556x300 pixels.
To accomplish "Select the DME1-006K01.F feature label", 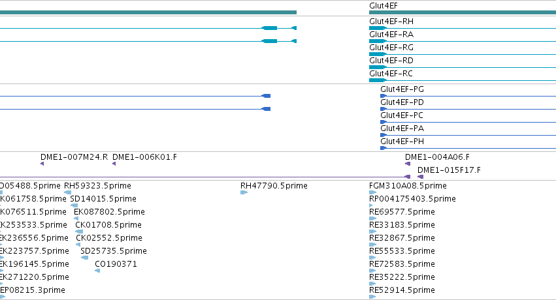I will click(x=144, y=157).
